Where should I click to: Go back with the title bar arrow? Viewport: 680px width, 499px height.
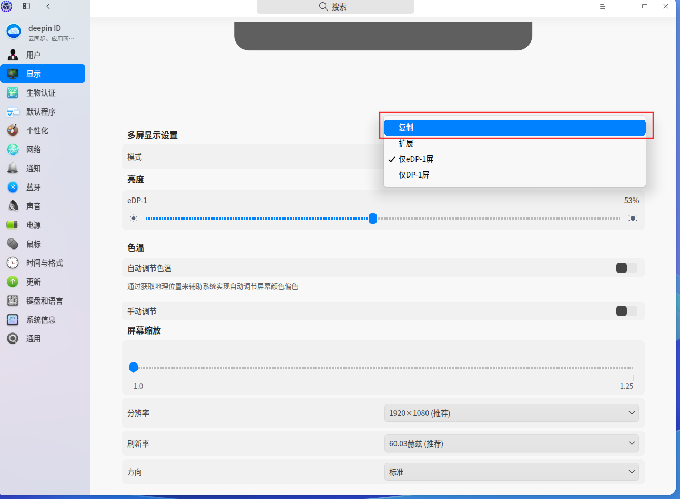[48, 6]
